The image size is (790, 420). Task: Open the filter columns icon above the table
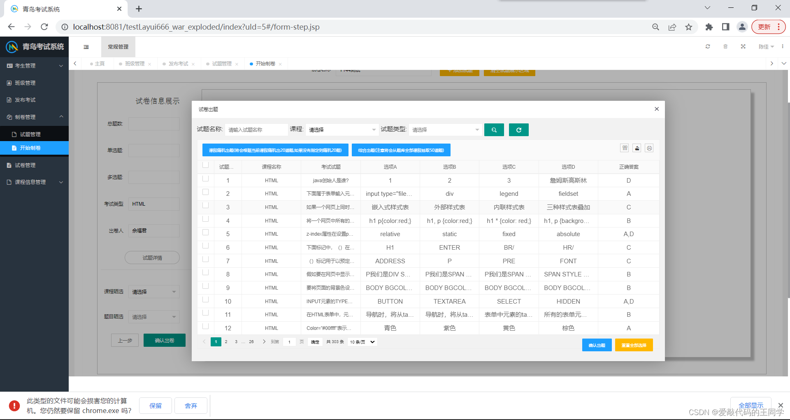coord(624,148)
